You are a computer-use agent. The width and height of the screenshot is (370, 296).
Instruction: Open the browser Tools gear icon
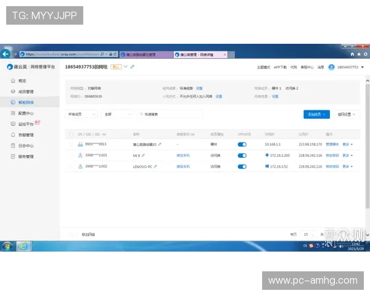point(366,54)
